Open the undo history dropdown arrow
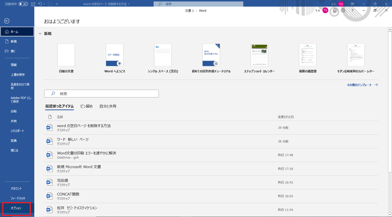The image size is (392, 217). pyautogui.click(x=44, y=4)
